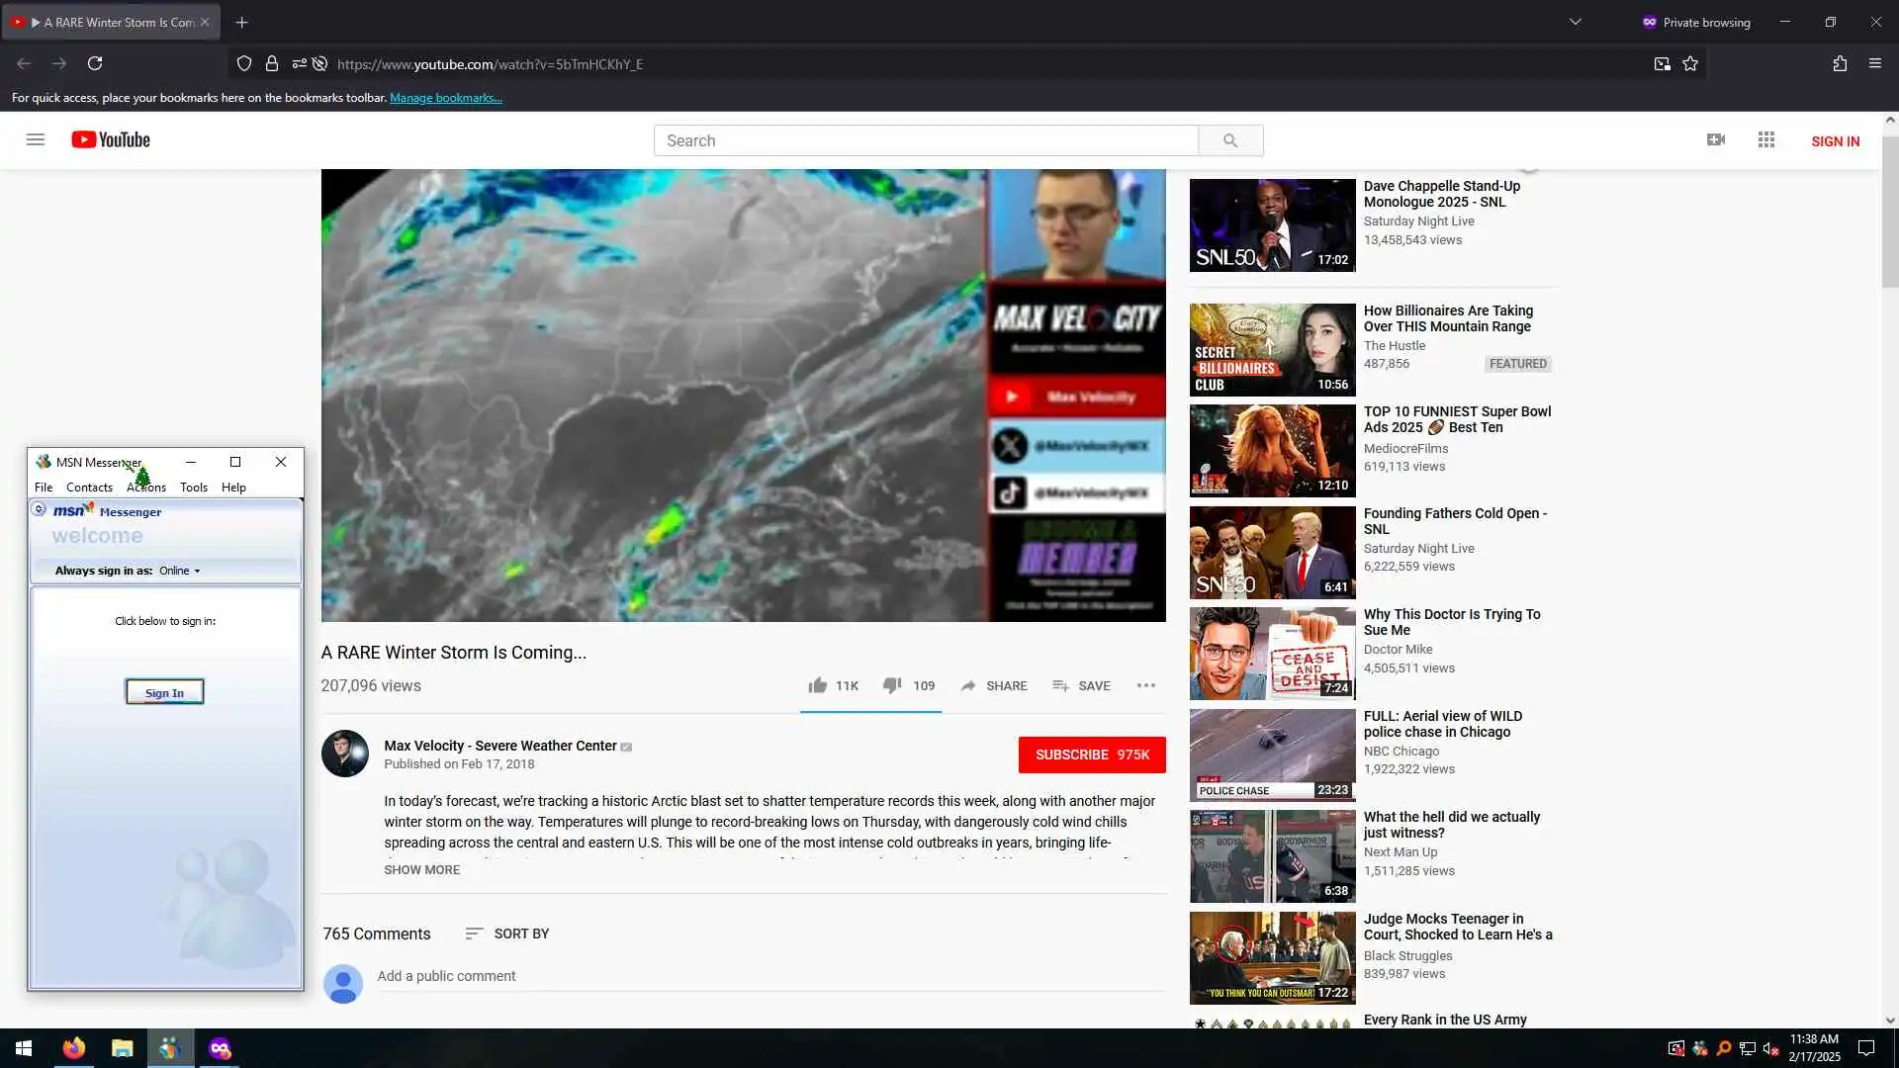The height and width of the screenshot is (1068, 1899).
Task: Open the YouTube hamburger guide menu
Action: (x=36, y=139)
